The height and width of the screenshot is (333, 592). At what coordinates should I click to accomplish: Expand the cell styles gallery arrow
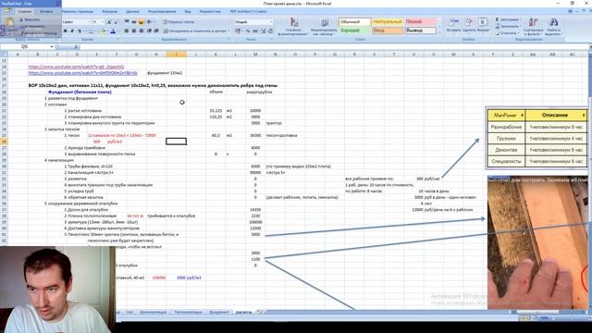[x=439, y=33]
